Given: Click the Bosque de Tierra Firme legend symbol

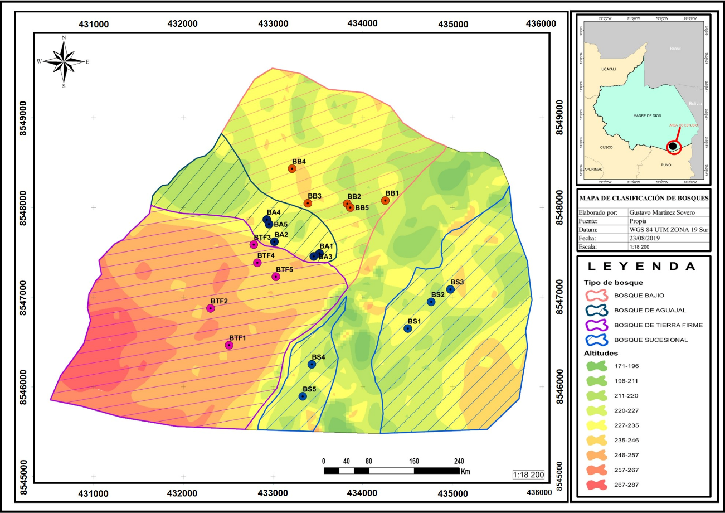Looking at the screenshot, I should click(x=597, y=325).
